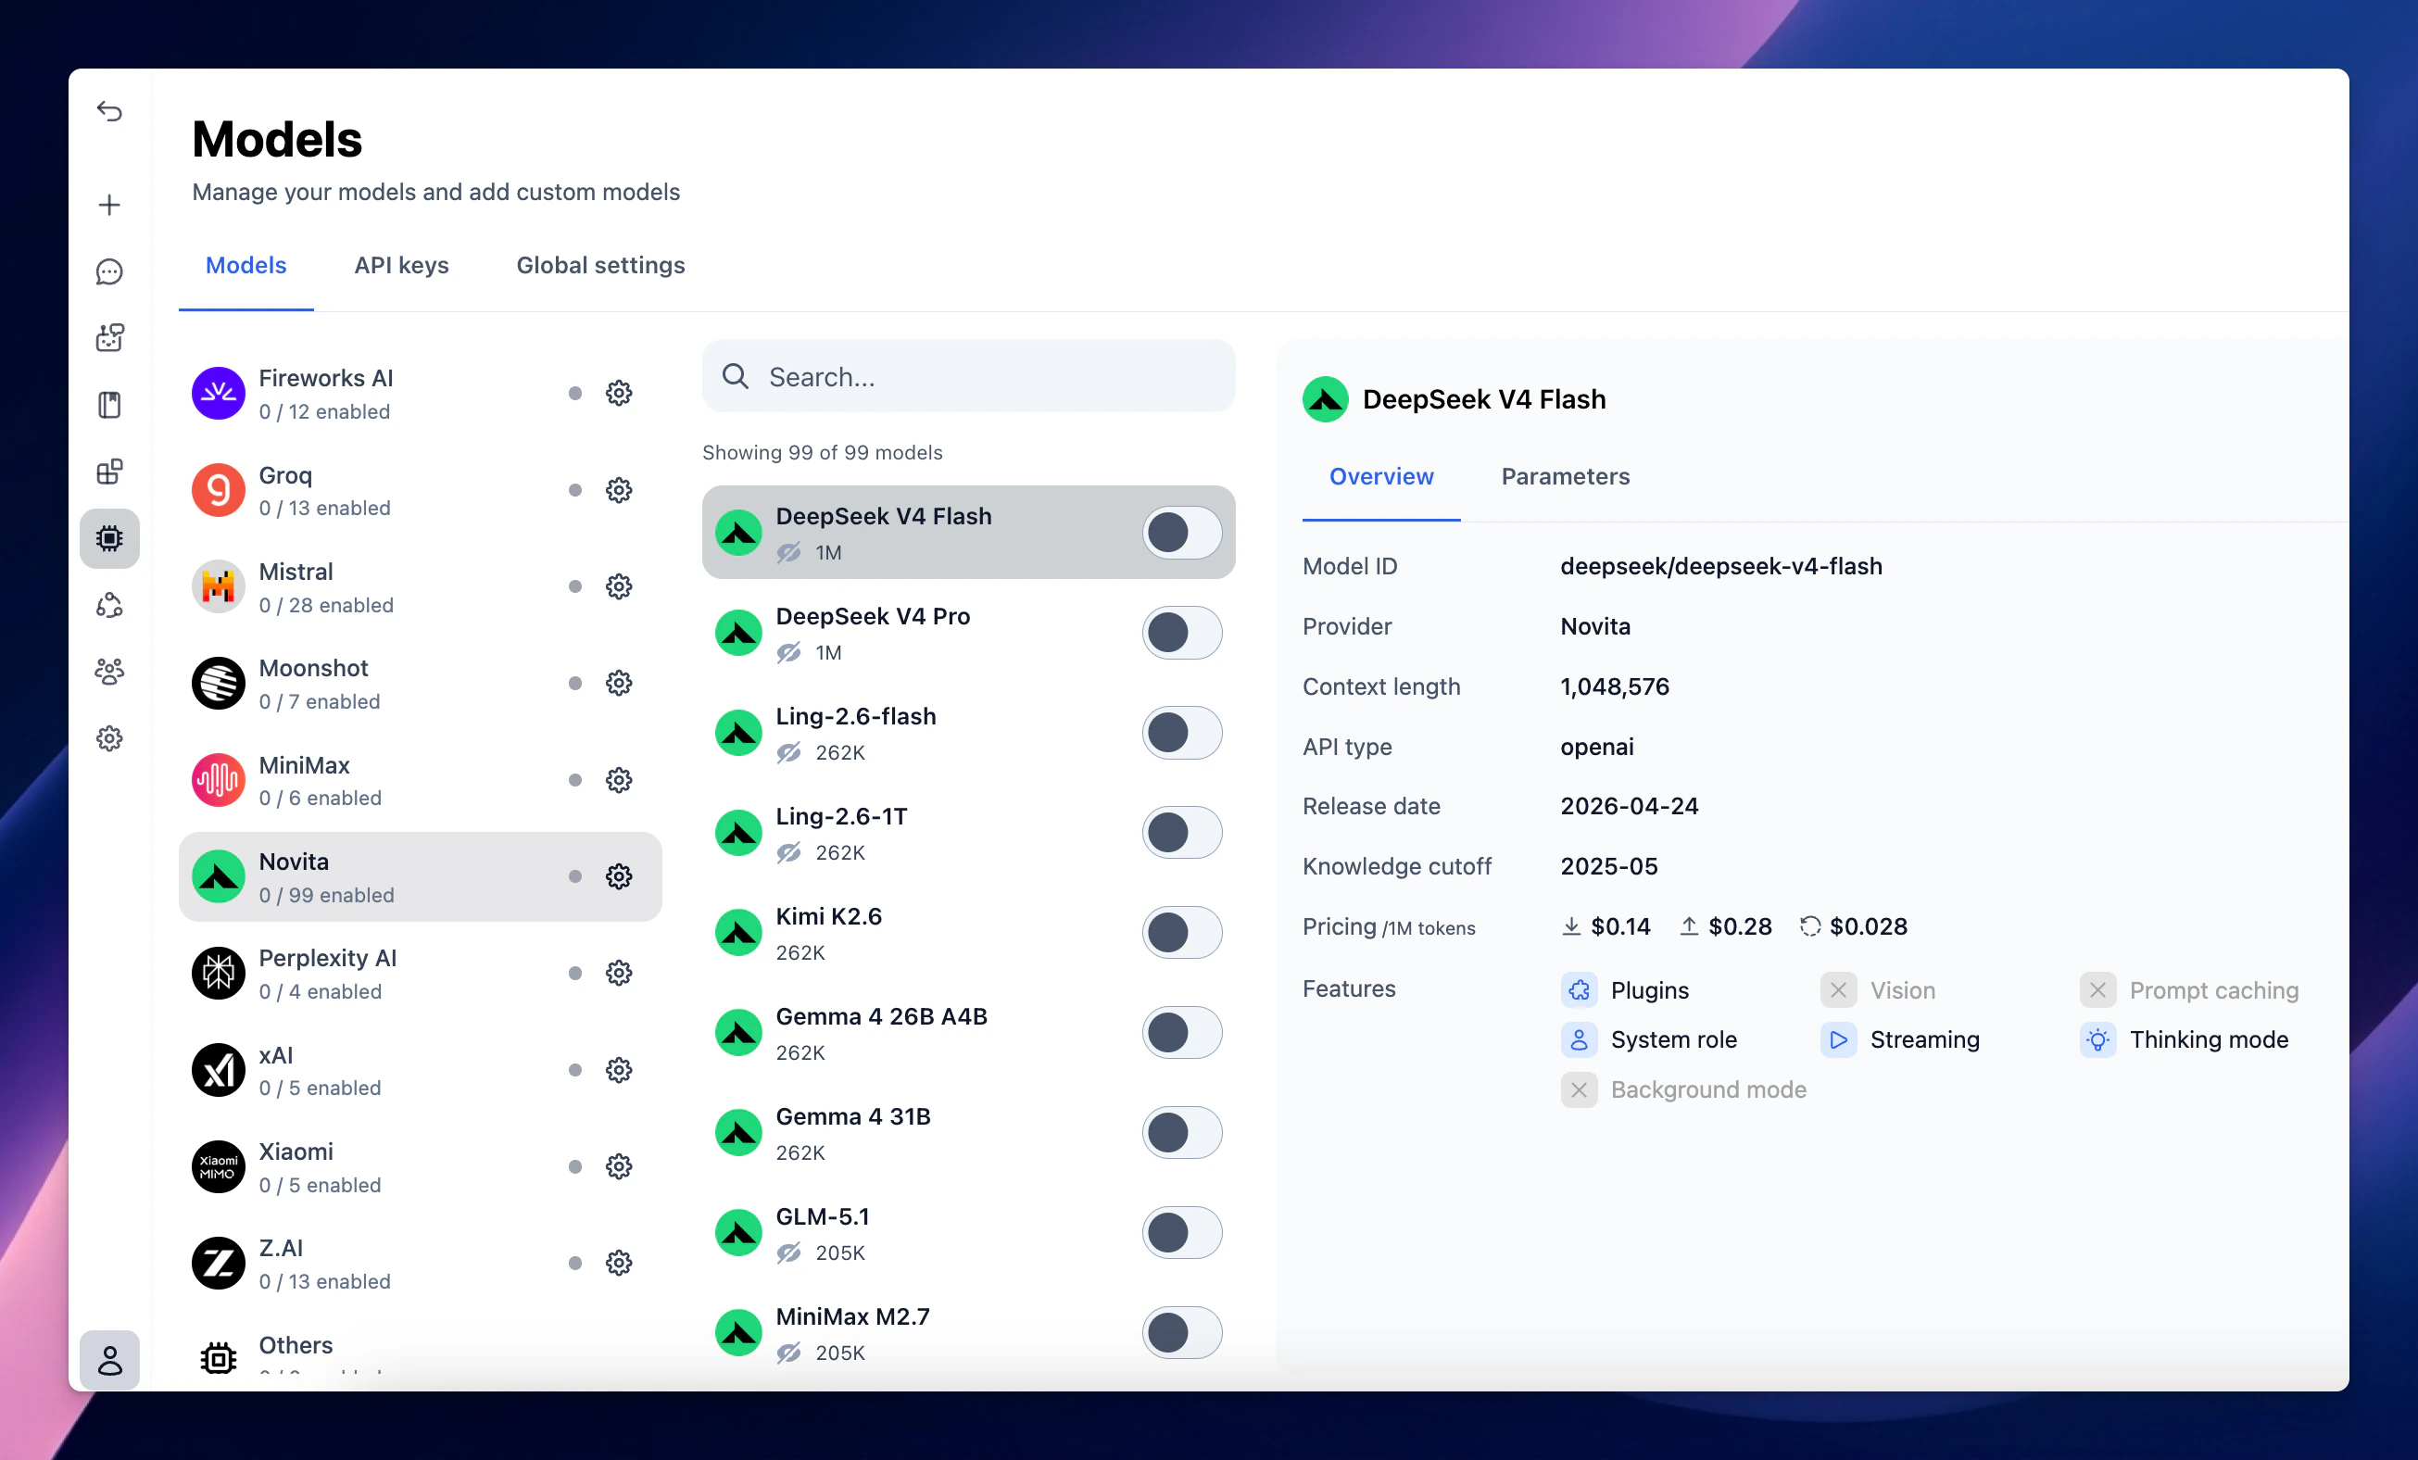Click the System role person icon

[1578, 1040]
